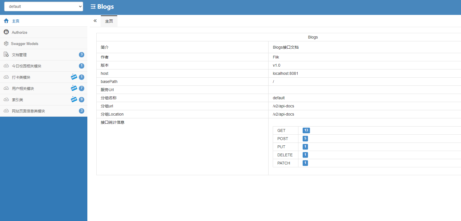This screenshot has width=461, height=221.
Task: Expand 用户相关模块 group
Action: [x=44, y=89]
